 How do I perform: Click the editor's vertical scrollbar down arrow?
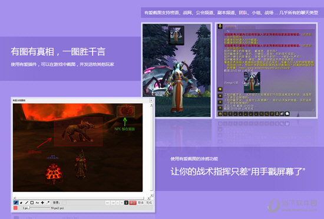[152, 195]
